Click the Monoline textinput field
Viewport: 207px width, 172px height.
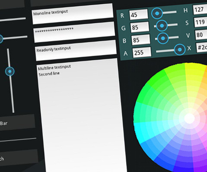(73, 14)
